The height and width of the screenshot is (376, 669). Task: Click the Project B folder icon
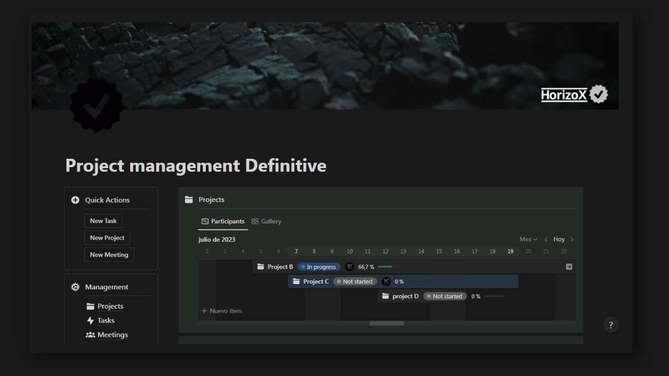[261, 267]
